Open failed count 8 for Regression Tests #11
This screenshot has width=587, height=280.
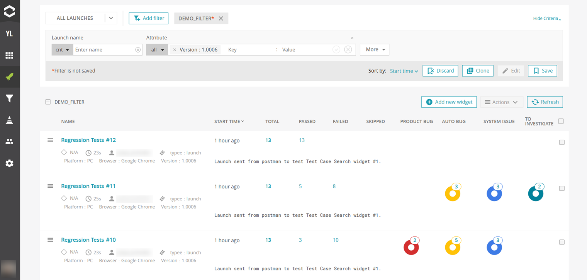point(334,186)
